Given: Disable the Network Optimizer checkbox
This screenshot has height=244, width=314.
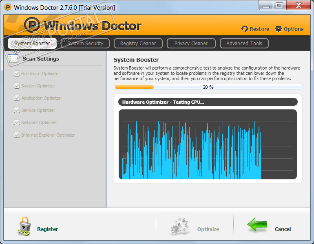Looking at the screenshot, I should [17, 122].
